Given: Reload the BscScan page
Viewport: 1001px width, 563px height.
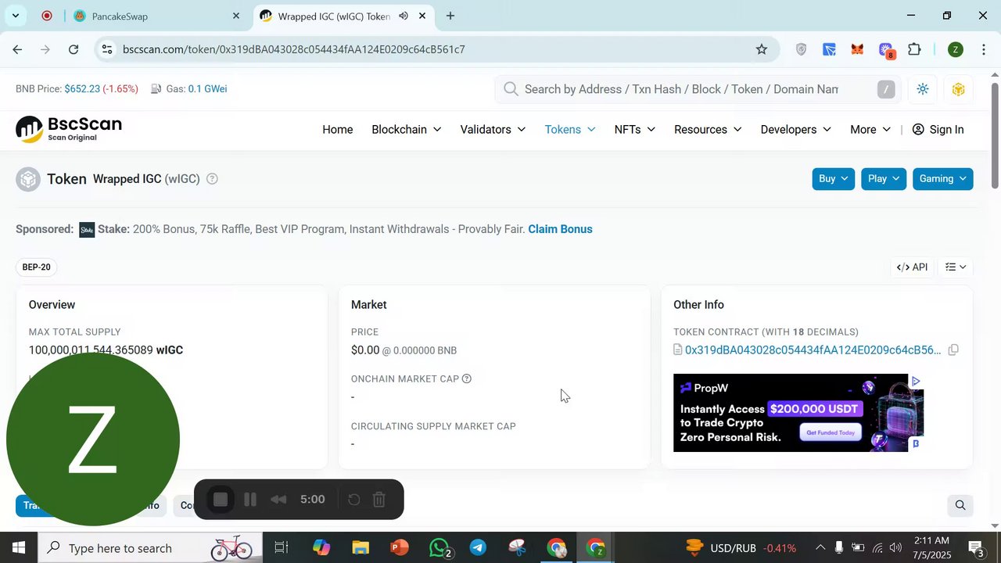Looking at the screenshot, I should (x=74, y=49).
